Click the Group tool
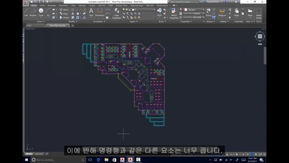Screen dimensions: 289x163 tap(209, 12)
